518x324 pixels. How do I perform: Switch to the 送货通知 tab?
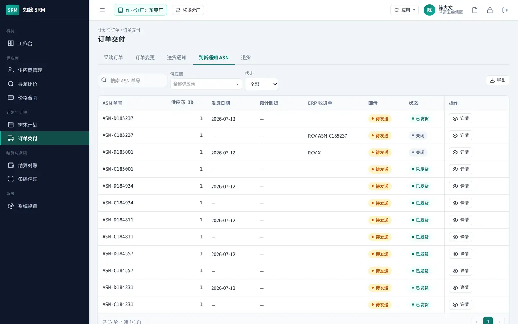(177, 58)
